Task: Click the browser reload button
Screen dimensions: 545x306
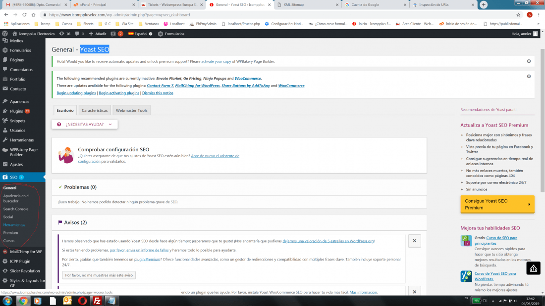Action: click(24, 15)
